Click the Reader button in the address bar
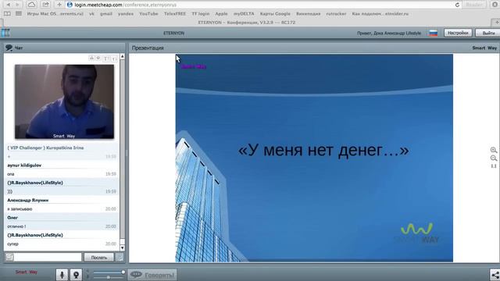The width and height of the screenshot is (500, 281). point(474,5)
